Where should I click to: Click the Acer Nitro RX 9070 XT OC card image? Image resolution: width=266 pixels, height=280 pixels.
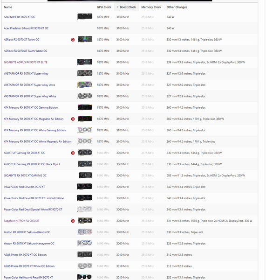click(85, 17)
